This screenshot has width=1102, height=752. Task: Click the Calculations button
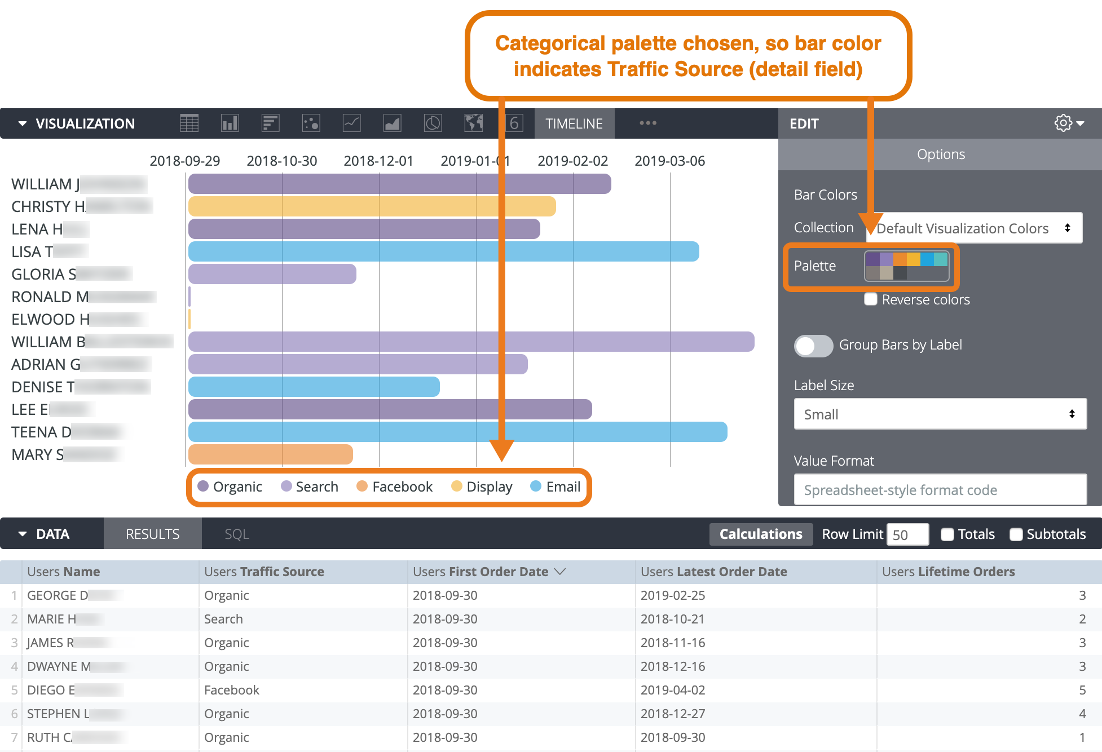tap(760, 534)
